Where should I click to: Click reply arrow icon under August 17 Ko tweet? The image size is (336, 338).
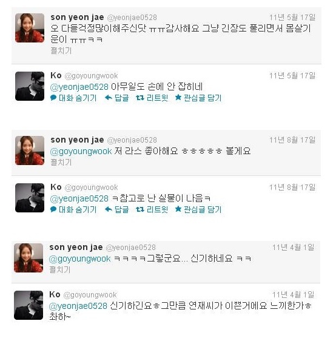pyautogui.click(x=109, y=209)
